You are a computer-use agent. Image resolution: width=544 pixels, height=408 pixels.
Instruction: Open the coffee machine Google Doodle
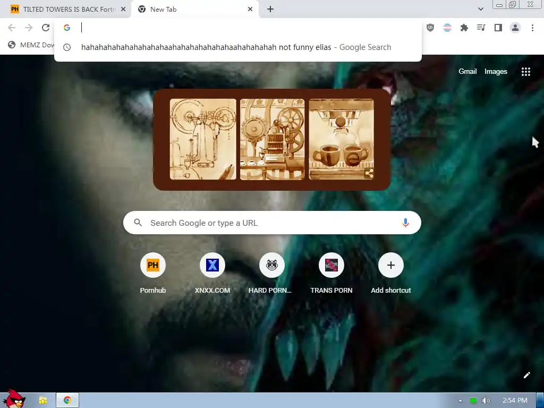271,140
